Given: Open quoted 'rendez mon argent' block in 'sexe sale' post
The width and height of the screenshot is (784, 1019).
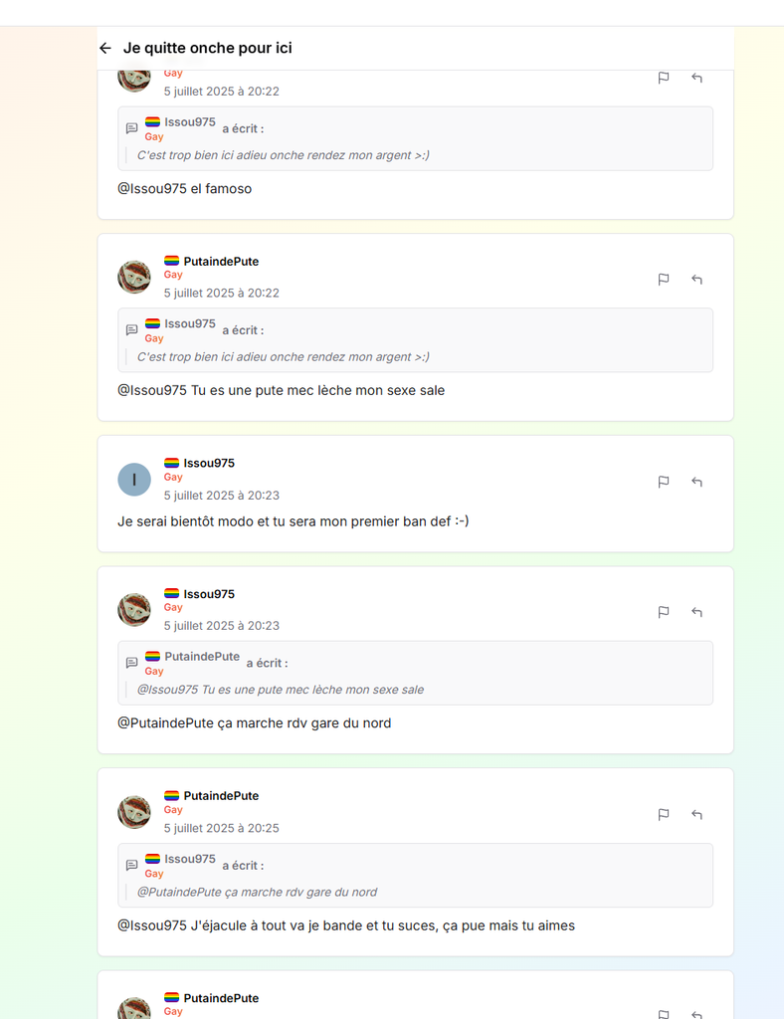Looking at the screenshot, I should tap(415, 340).
